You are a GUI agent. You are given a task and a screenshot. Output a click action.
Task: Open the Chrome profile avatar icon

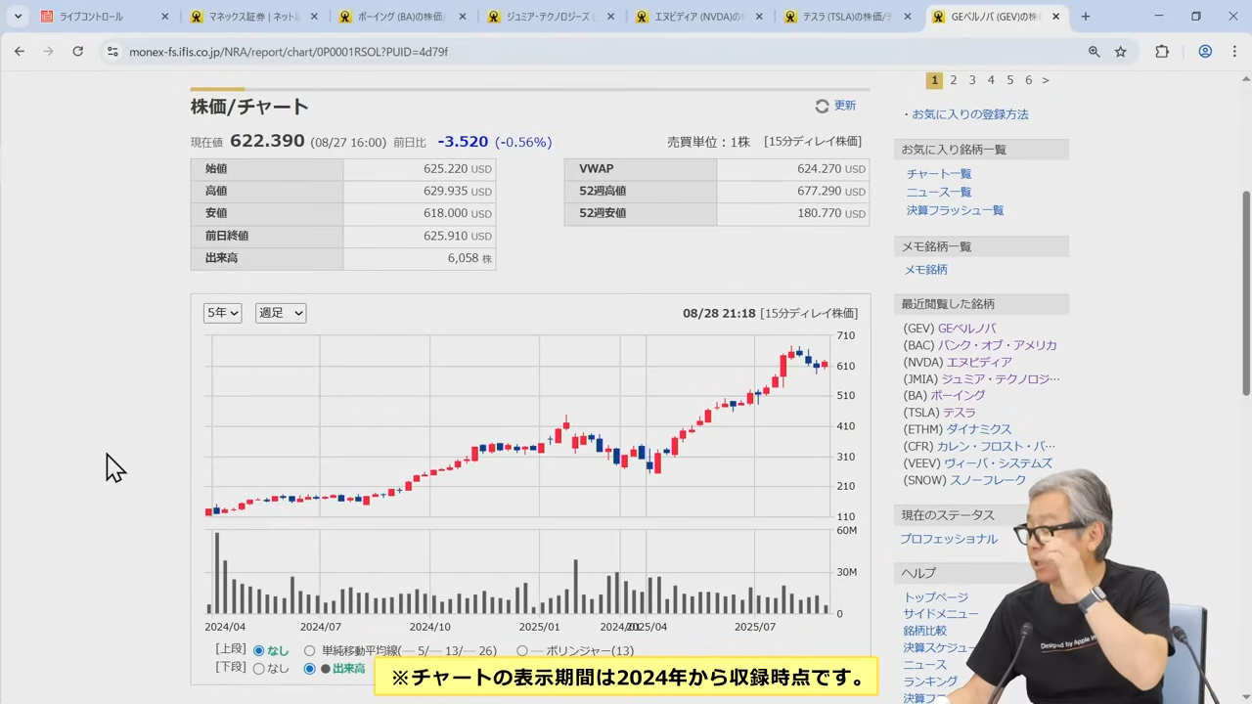coord(1205,52)
